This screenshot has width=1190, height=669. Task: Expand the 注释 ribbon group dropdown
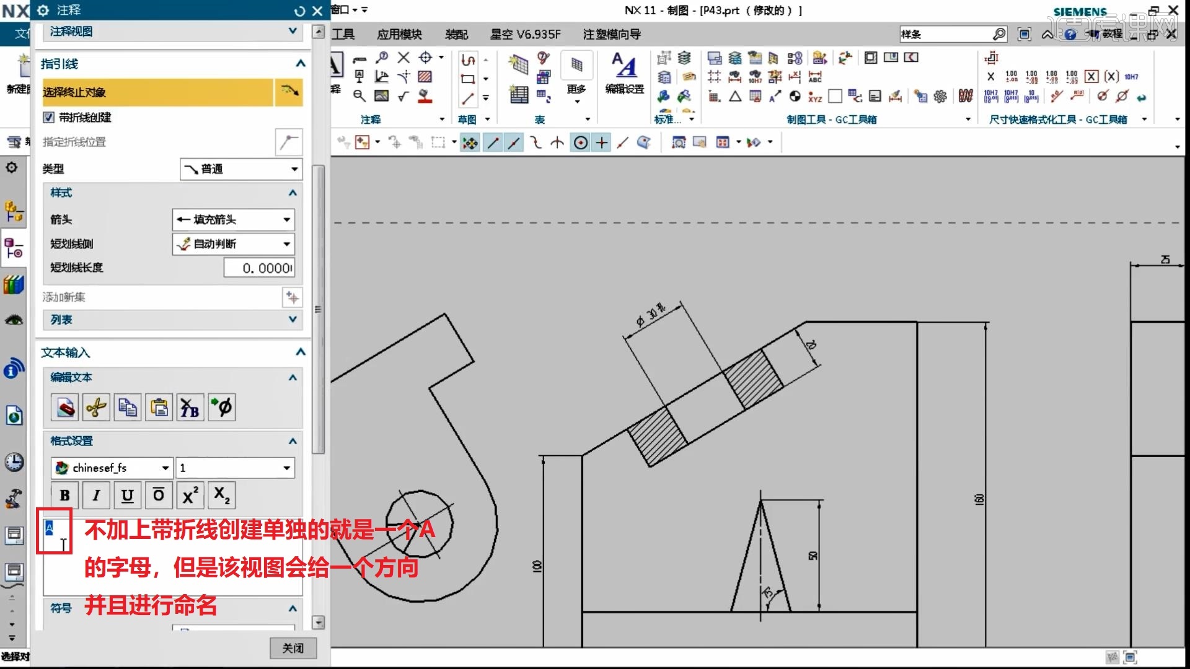pyautogui.click(x=442, y=119)
